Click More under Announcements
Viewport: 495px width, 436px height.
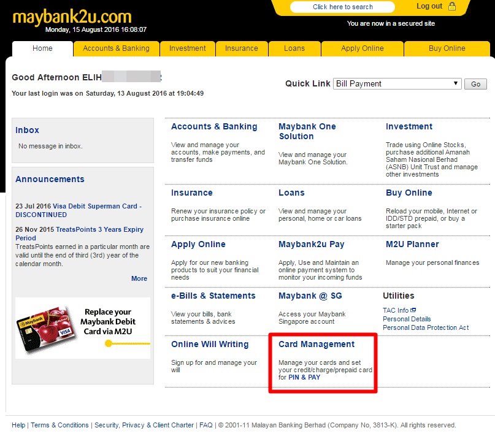139,278
